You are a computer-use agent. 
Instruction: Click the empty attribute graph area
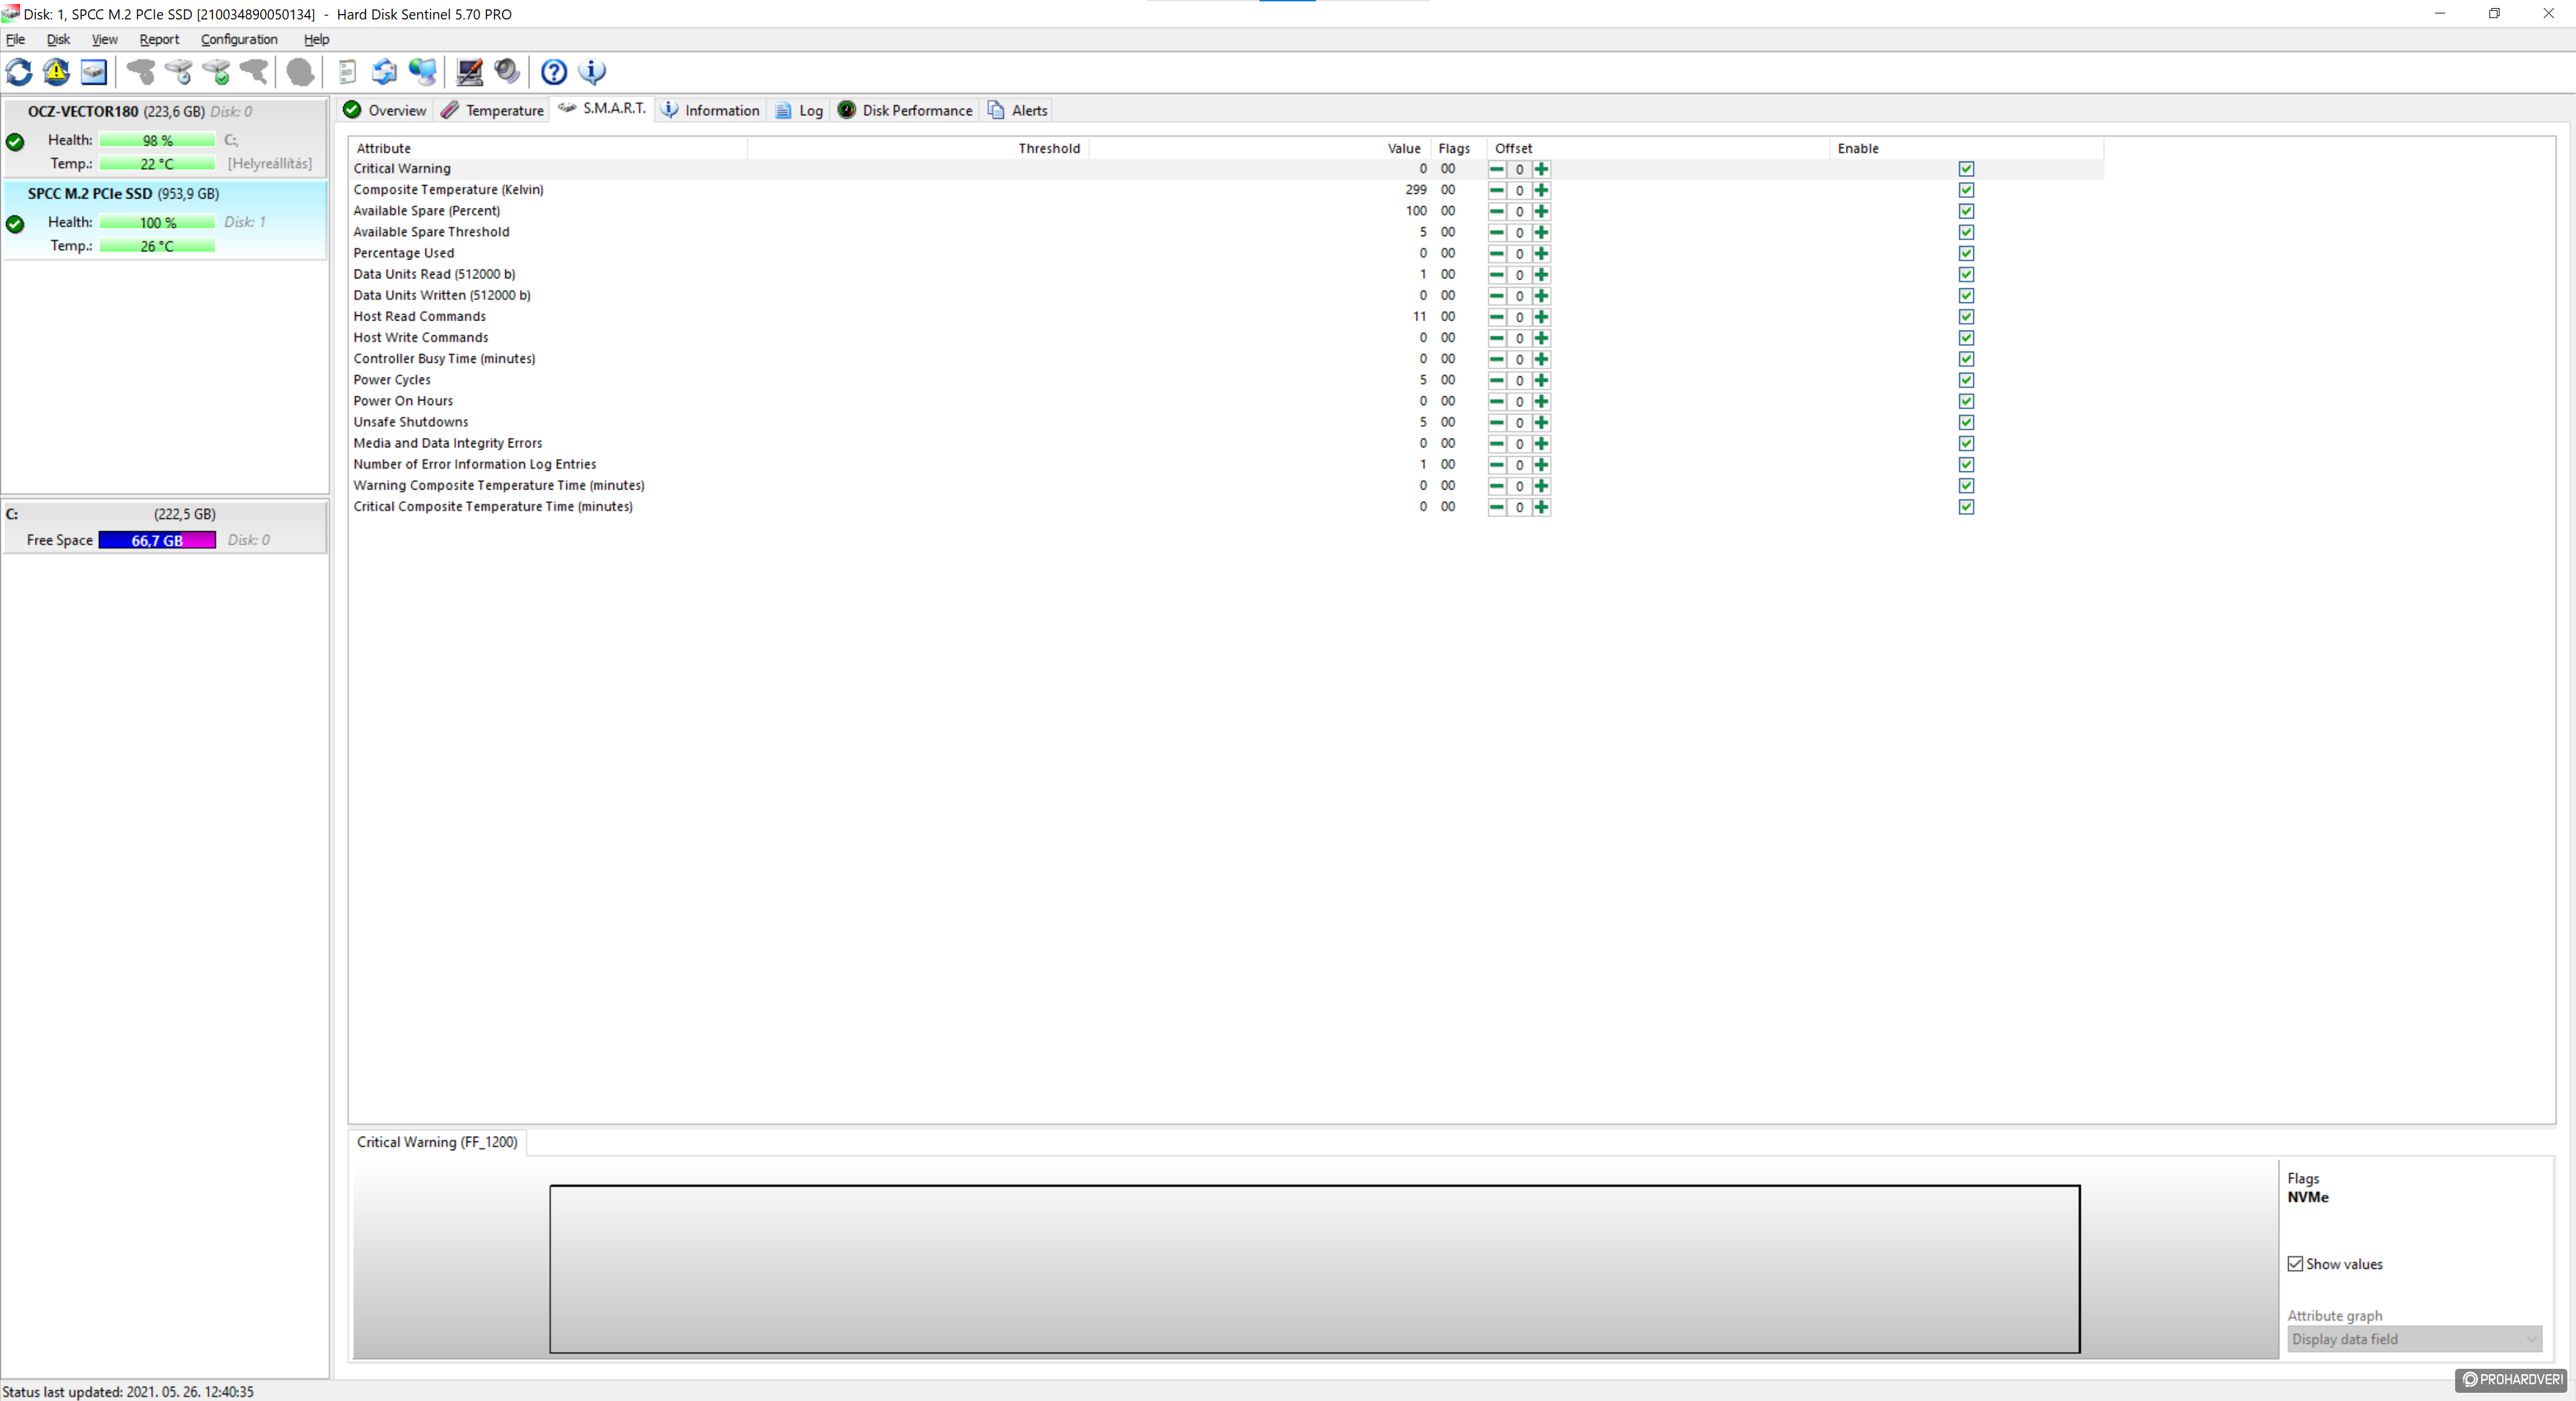[1314, 1269]
